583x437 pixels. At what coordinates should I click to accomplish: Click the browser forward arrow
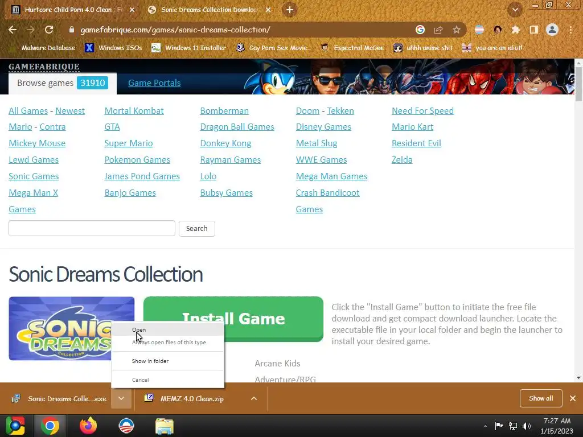31,30
